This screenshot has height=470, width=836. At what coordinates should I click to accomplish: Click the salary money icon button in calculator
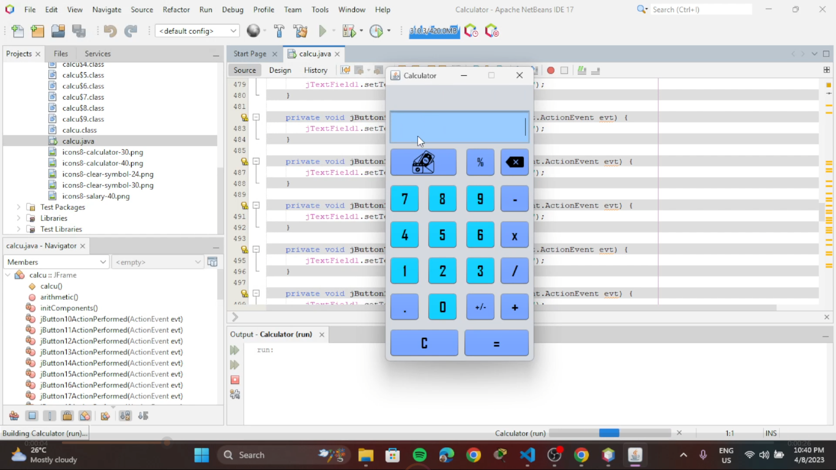[424, 162]
